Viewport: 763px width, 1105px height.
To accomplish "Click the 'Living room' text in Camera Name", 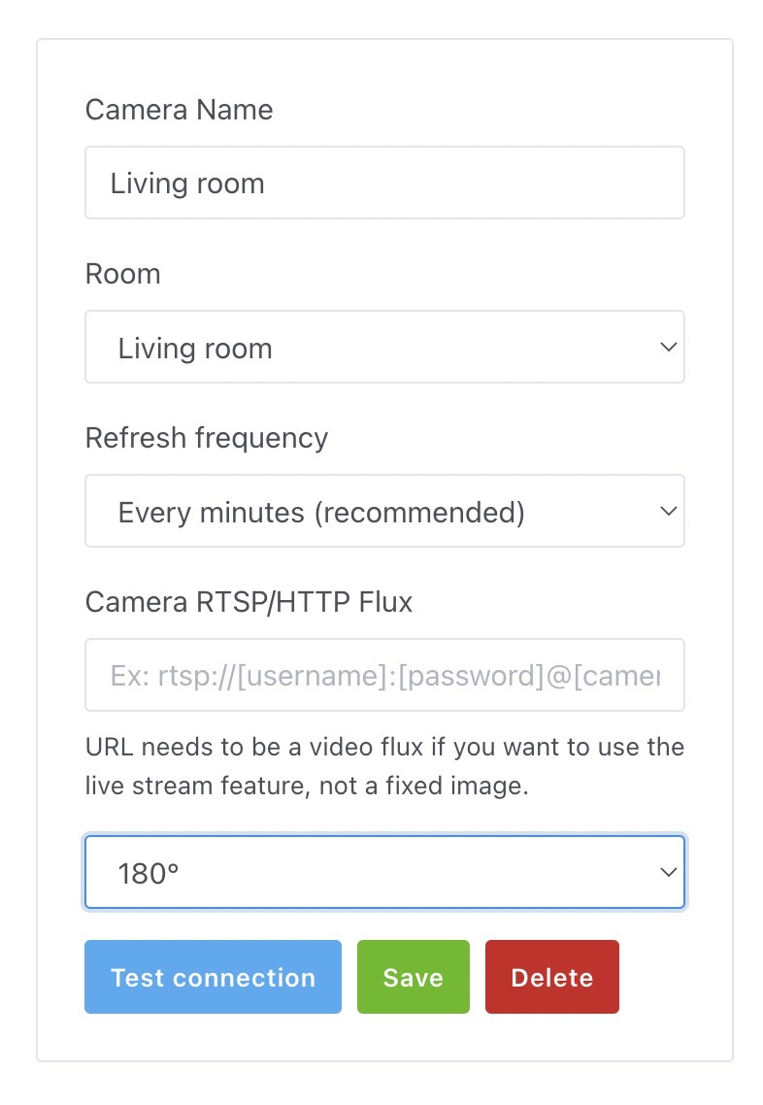I will pos(187,184).
